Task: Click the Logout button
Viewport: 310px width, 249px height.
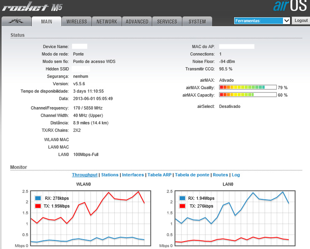Action: pos(301,20)
